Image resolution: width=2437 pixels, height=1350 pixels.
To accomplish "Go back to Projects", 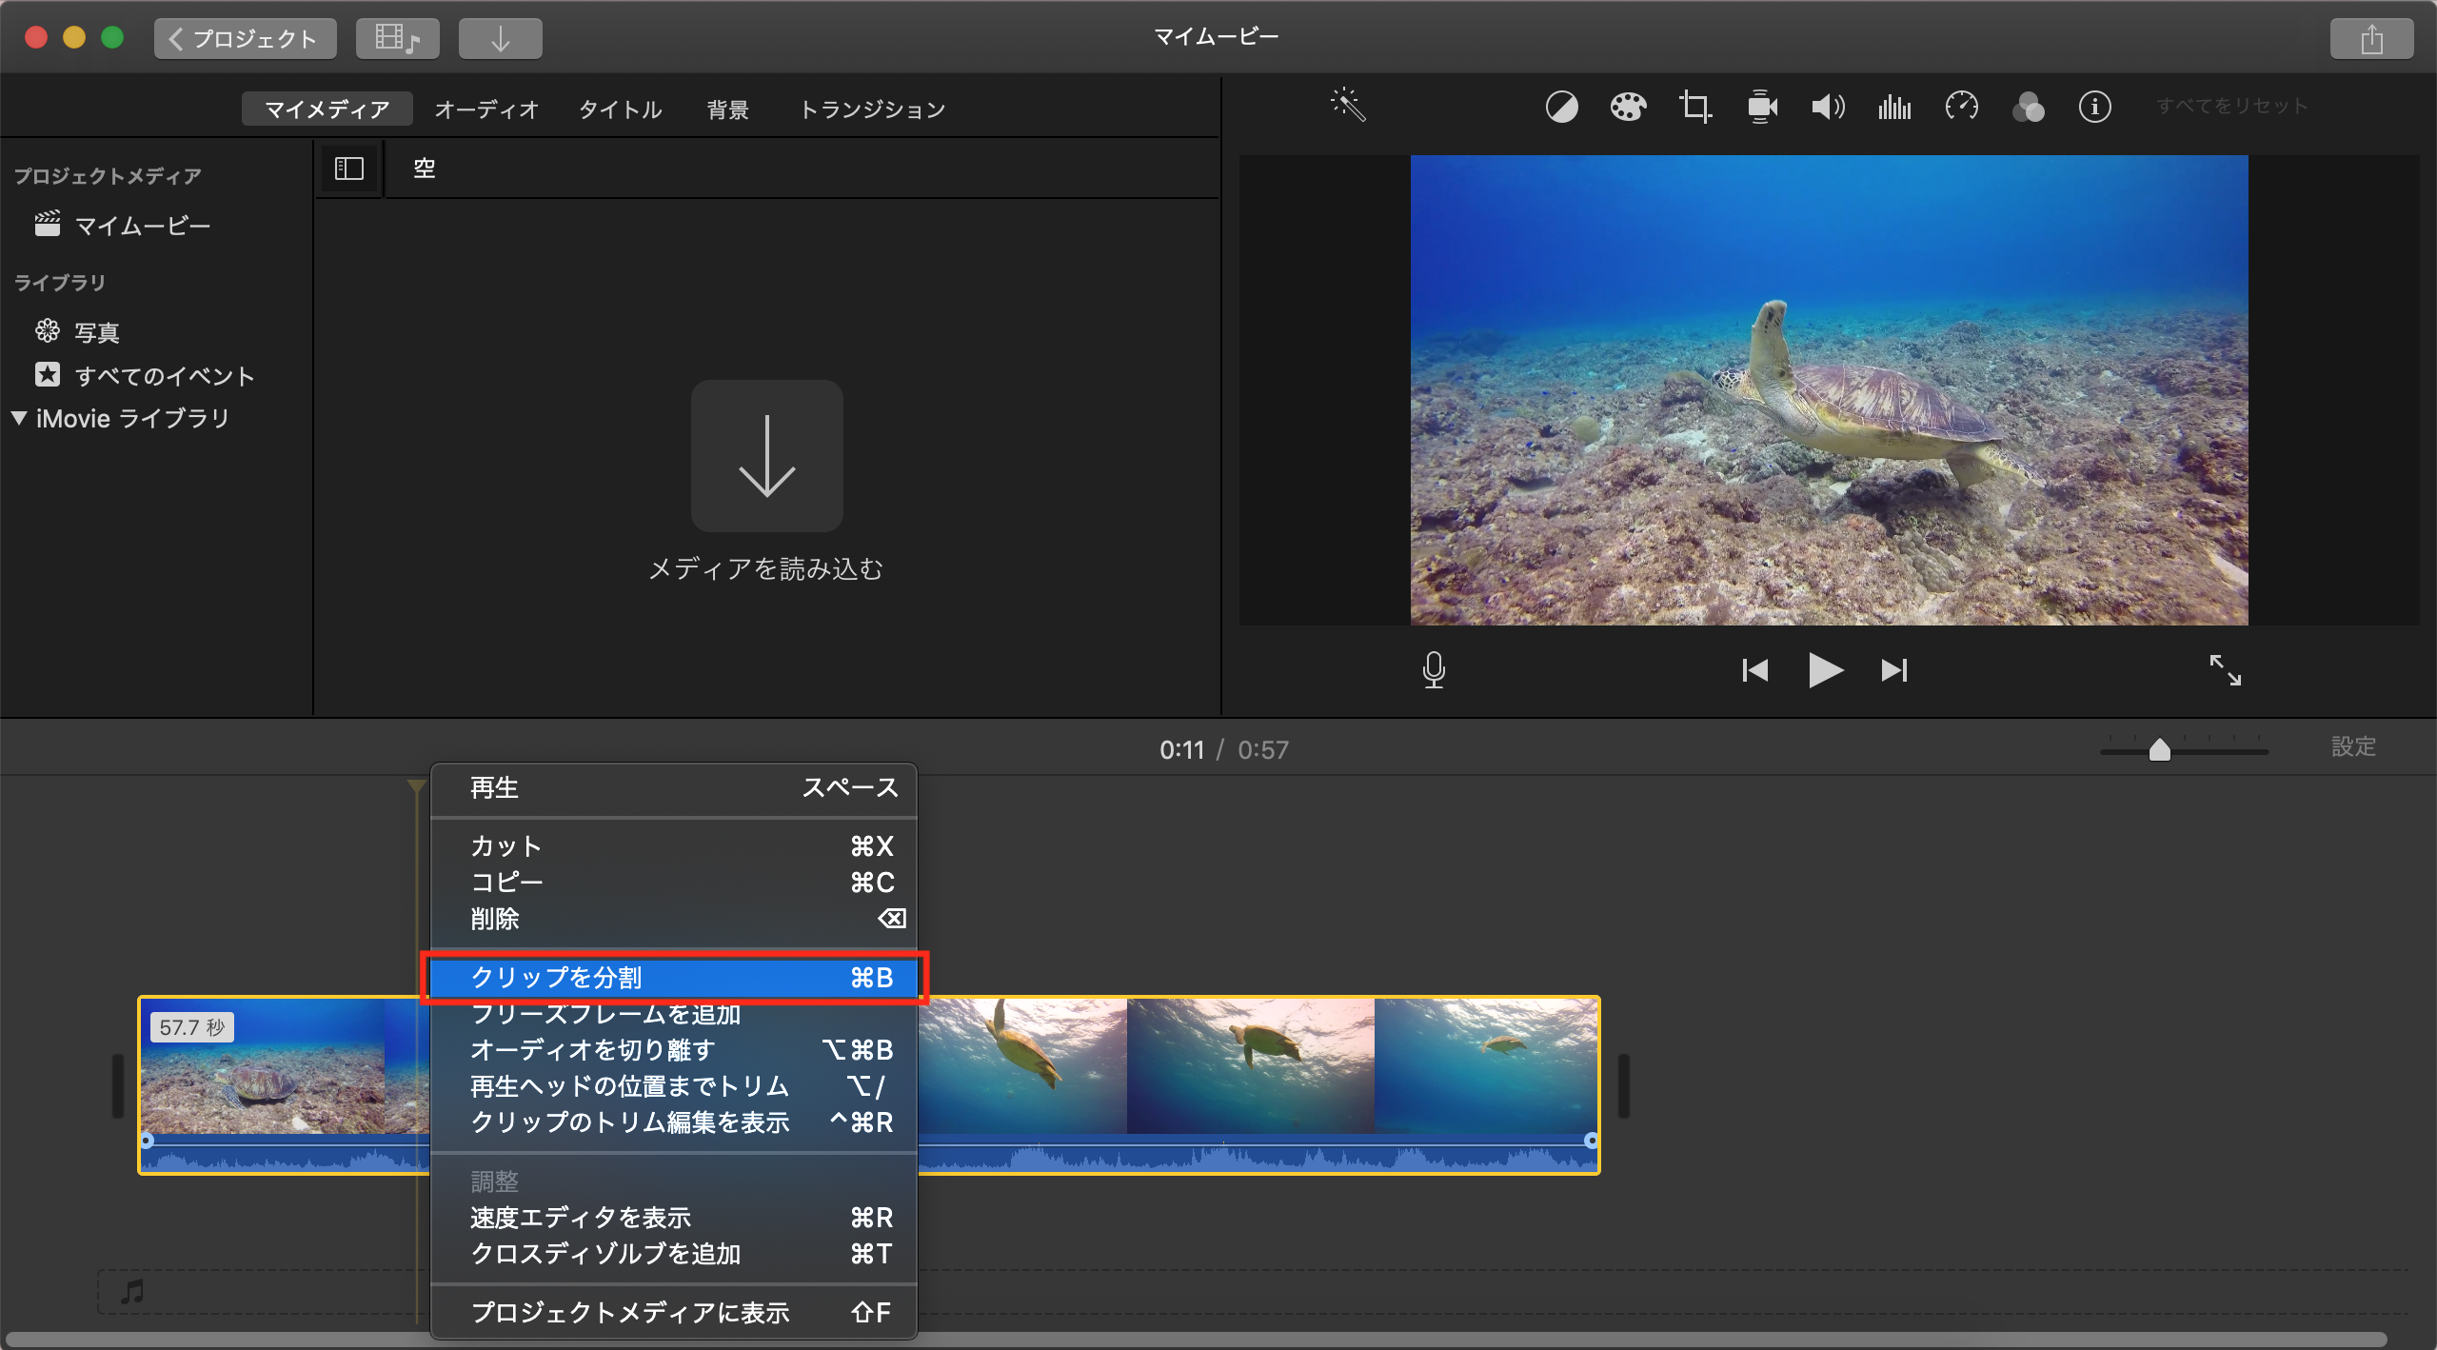I will click(246, 39).
